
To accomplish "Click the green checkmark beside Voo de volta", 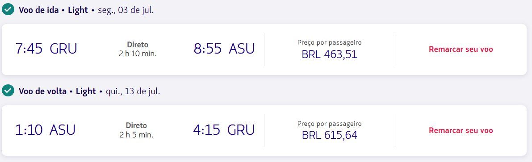I will 8,91.
